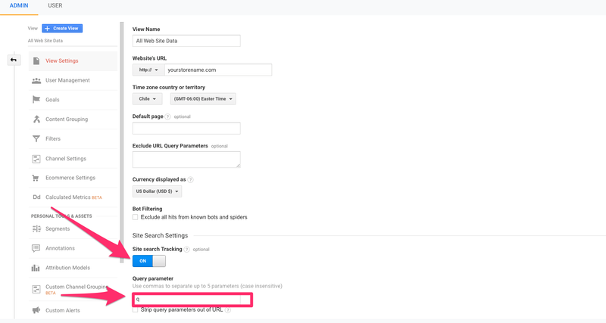The width and height of the screenshot is (606, 323).
Task: Switch to the ADMIN tab
Action: (18, 6)
